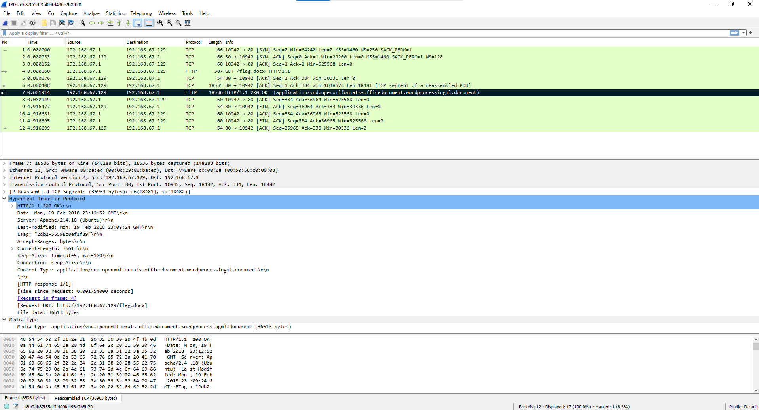Jump to the first packet
The height and width of the screenshot is (410, 759).
tap(119, 23)
